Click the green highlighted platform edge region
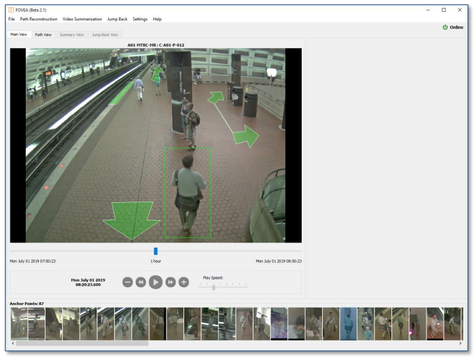The image size is (474, 357). [121, 94]
